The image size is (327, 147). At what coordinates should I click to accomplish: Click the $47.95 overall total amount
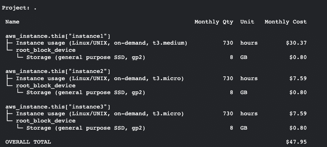296,142
